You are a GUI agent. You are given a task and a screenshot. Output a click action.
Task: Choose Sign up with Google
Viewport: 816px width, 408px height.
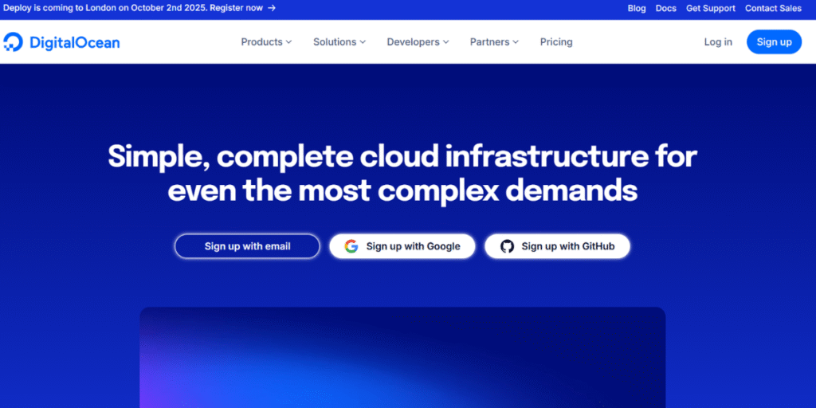coord(402,246)
